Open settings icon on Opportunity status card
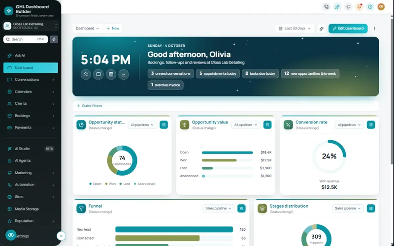Viewport: 394px width, 246px height. click(164, 125)
